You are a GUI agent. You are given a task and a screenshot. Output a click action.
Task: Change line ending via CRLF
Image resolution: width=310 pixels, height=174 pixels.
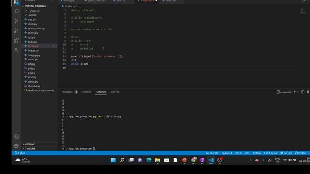coord(247,153)
